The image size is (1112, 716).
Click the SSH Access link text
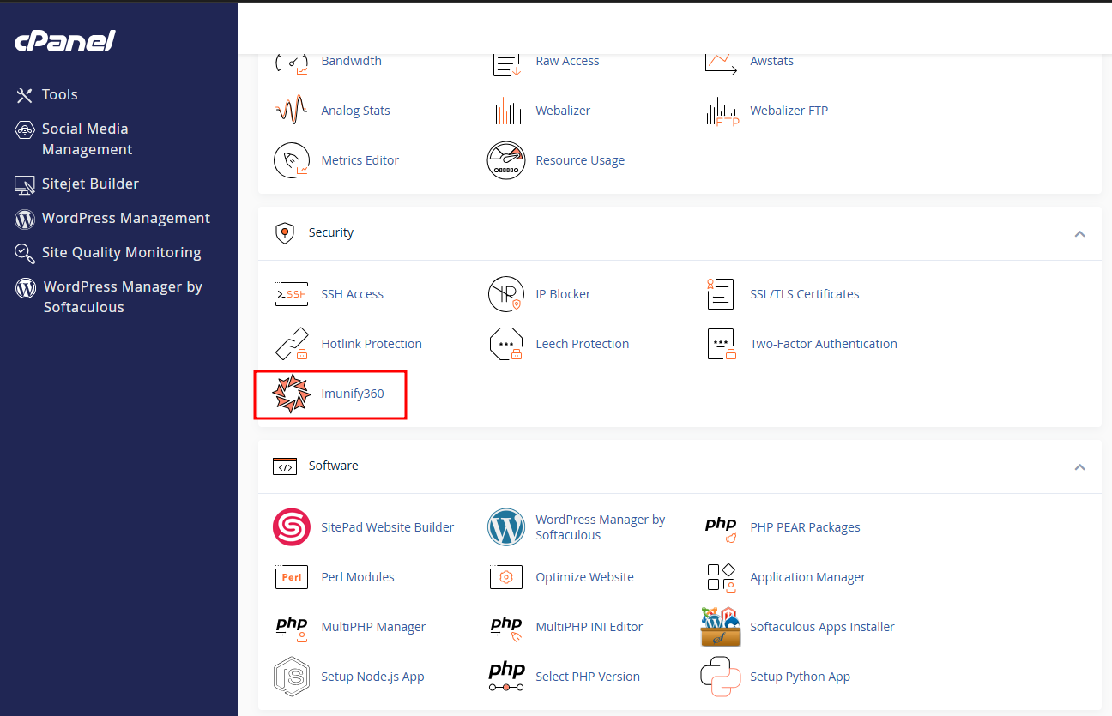tap(352, 294)
